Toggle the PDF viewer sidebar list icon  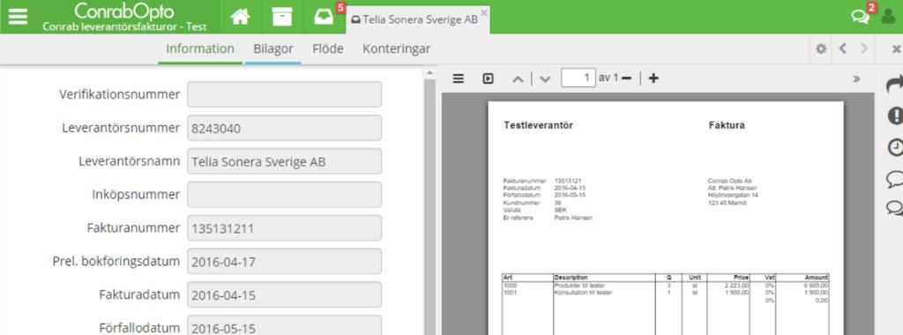pyautogui.click(x=459, y=78)
